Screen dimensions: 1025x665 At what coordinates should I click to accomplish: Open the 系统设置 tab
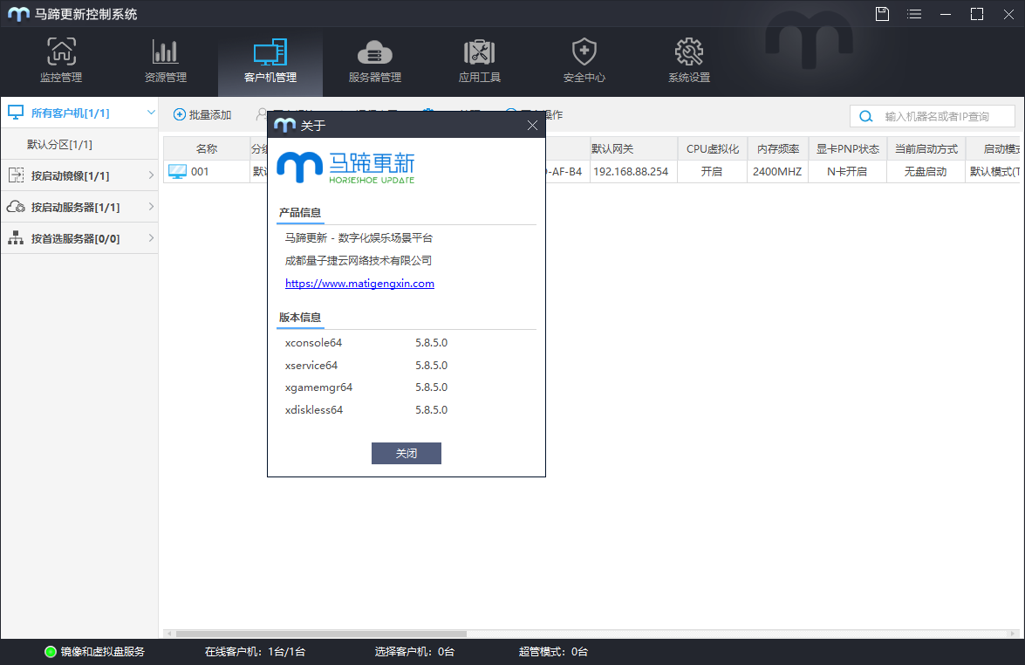[x=689, y=61]
